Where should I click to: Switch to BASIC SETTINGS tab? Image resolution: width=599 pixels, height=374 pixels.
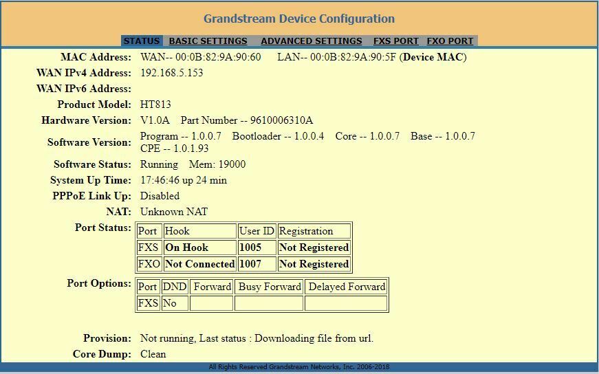click(208, 41)
